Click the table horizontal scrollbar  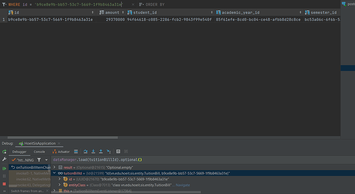pos(62,138)
